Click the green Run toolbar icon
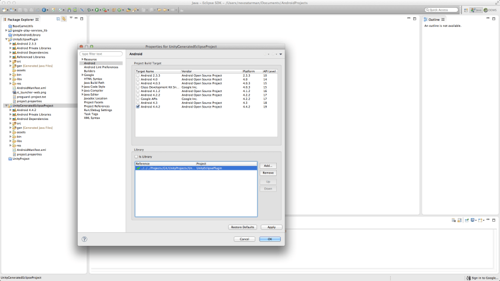 coord(97,10)
